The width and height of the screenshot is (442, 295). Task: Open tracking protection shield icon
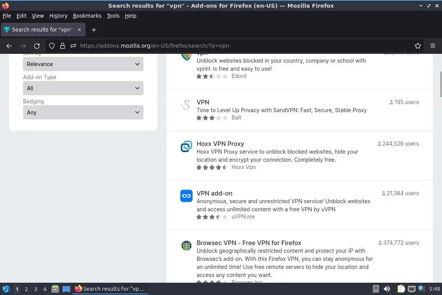(52, 46)
